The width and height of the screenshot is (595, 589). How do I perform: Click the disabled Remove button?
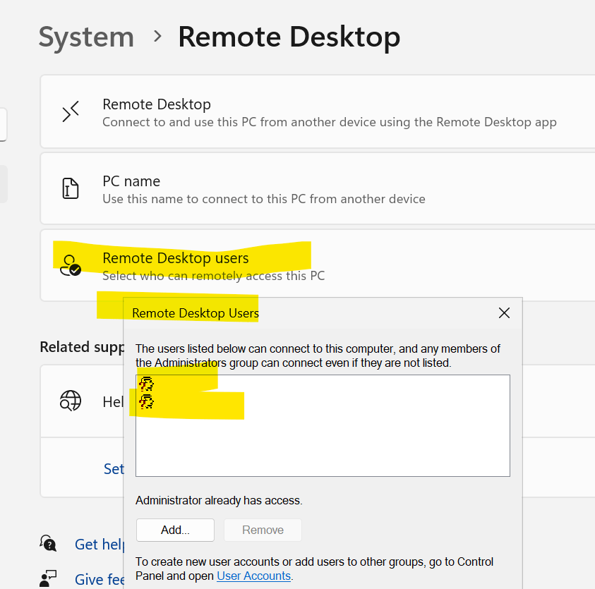pos(263,530)
